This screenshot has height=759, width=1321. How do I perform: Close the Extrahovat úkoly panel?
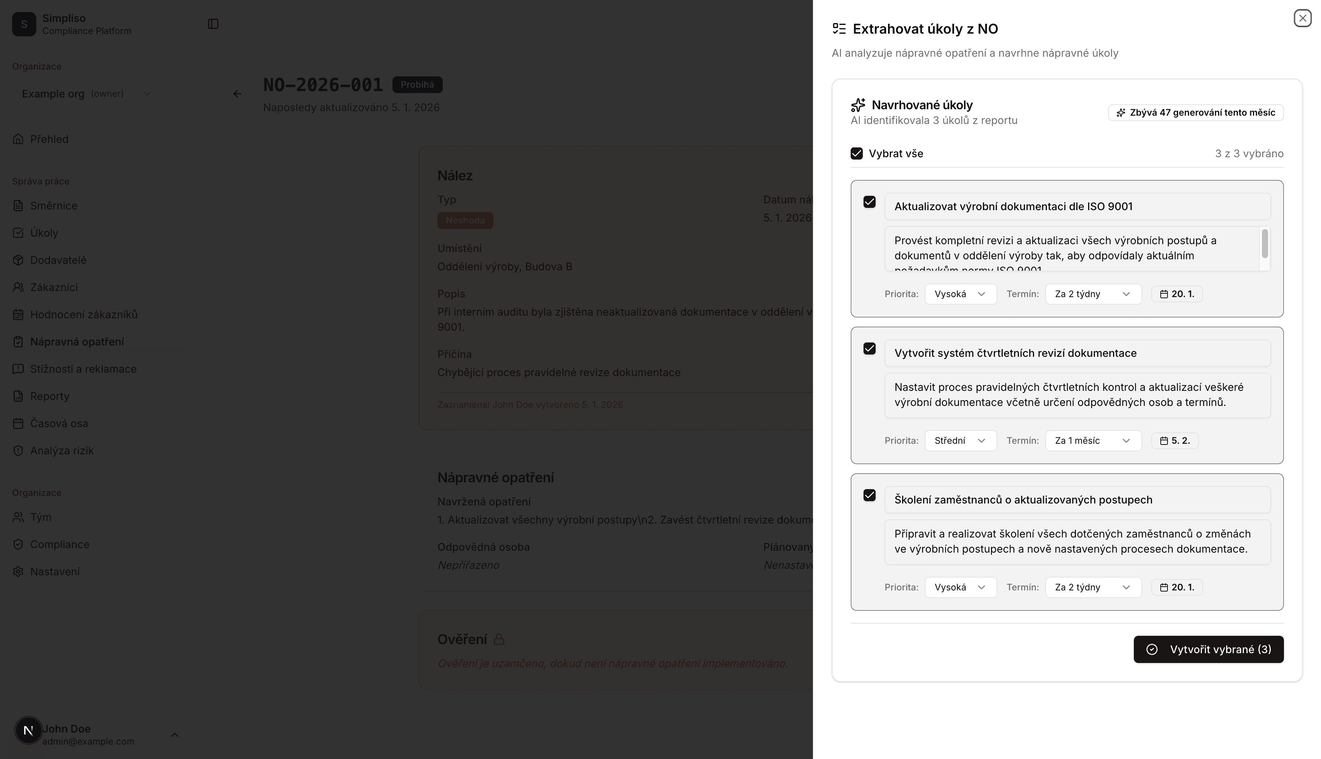(x=1302, y=18)
